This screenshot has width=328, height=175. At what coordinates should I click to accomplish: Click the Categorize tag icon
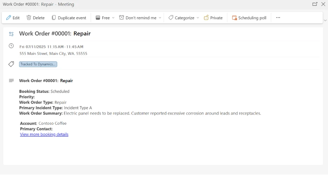click(171, 18)
